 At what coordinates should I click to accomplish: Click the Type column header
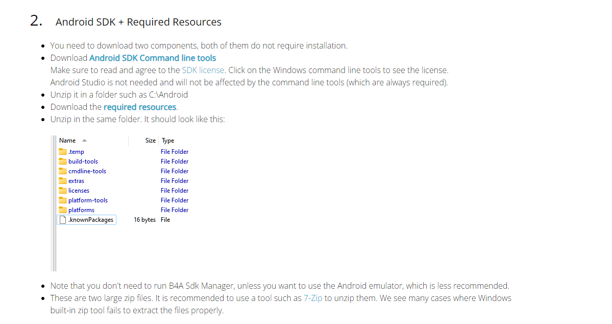168,141
